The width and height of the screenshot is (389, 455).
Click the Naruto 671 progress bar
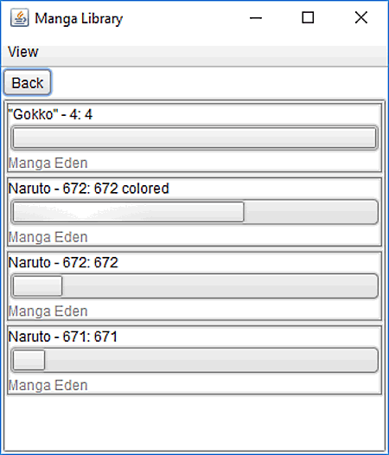coord(194,360)
